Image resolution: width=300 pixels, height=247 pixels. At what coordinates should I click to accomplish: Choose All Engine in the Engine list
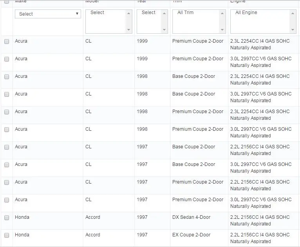pos(246,13)
